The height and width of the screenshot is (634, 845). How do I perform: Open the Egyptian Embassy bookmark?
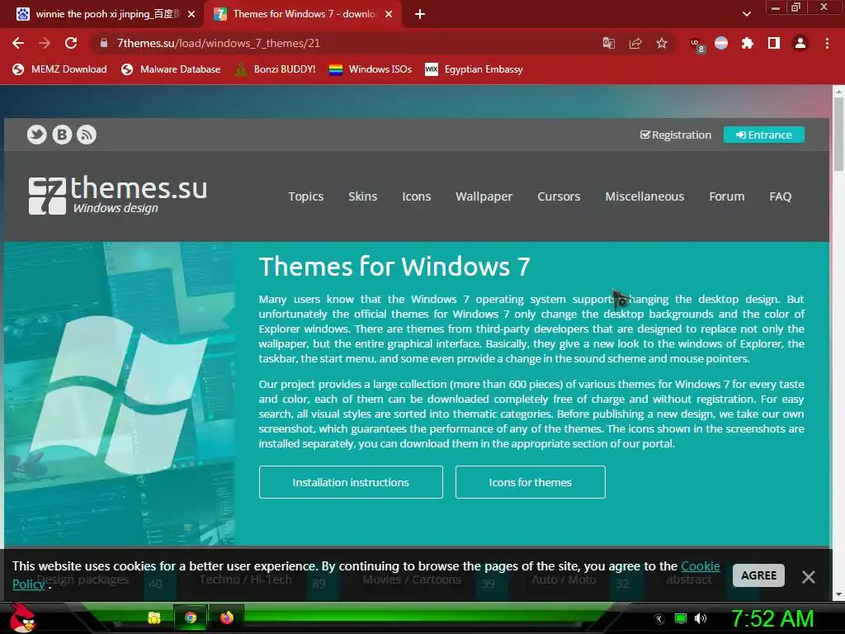click(474, 69)
